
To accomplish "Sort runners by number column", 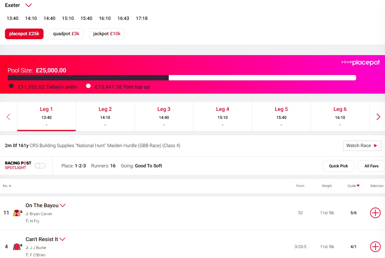I will pyautogui.click(x=7, y=186).
